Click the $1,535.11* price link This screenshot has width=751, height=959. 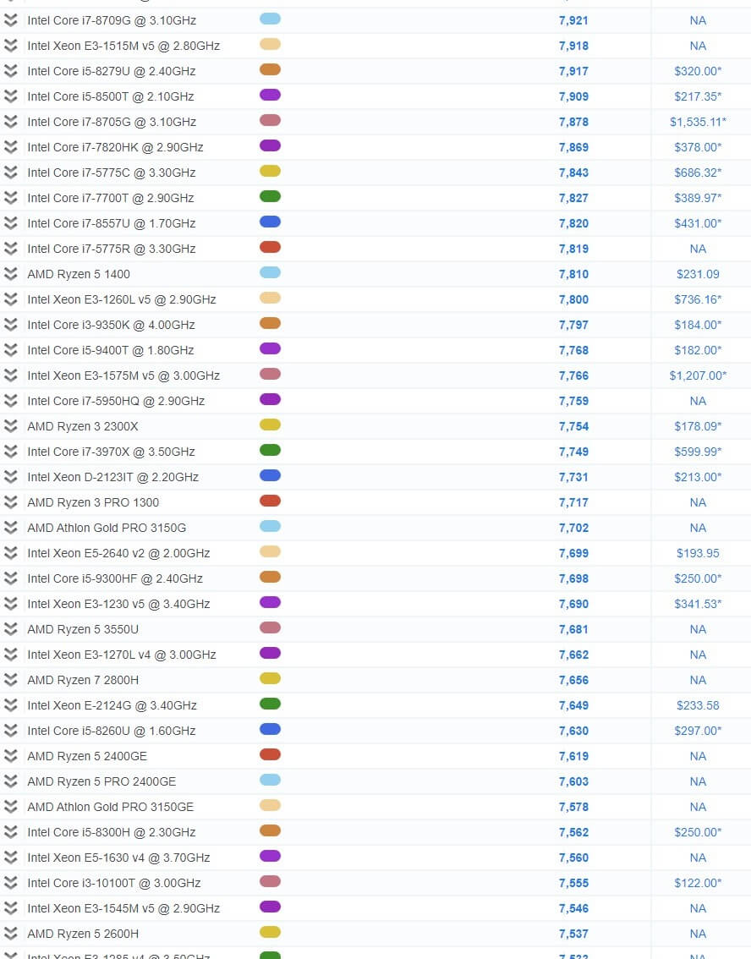click(x=698, y=122)
